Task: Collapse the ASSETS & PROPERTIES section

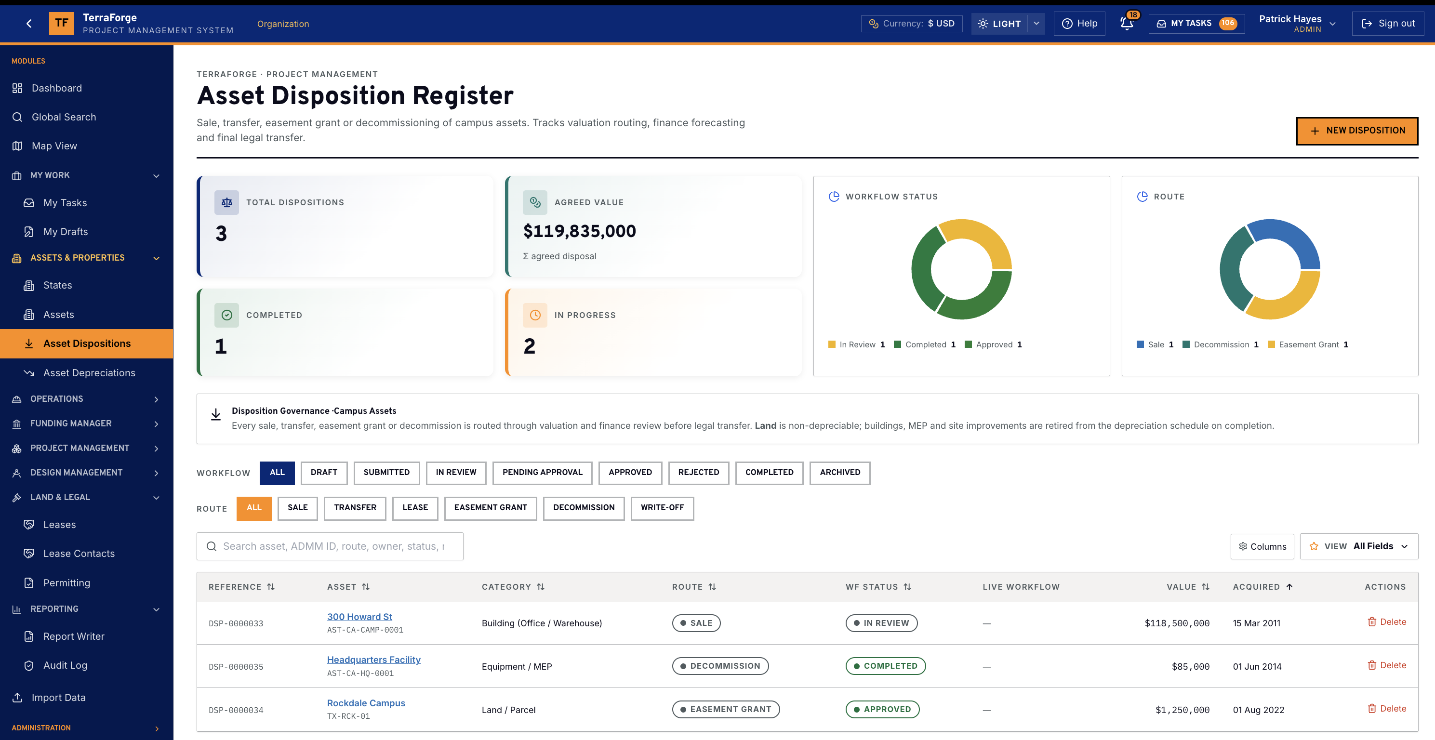Action: tap(86, 258)
